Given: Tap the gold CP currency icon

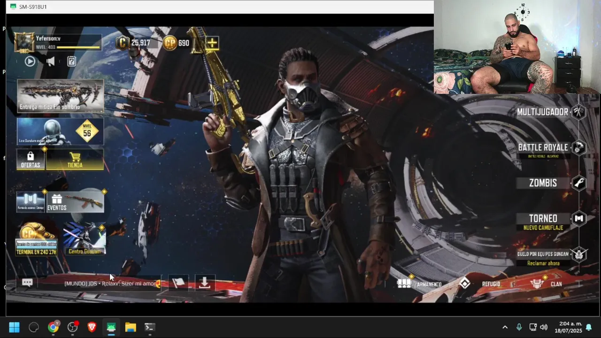Looking at the screenshot, I should coord(170,43).
